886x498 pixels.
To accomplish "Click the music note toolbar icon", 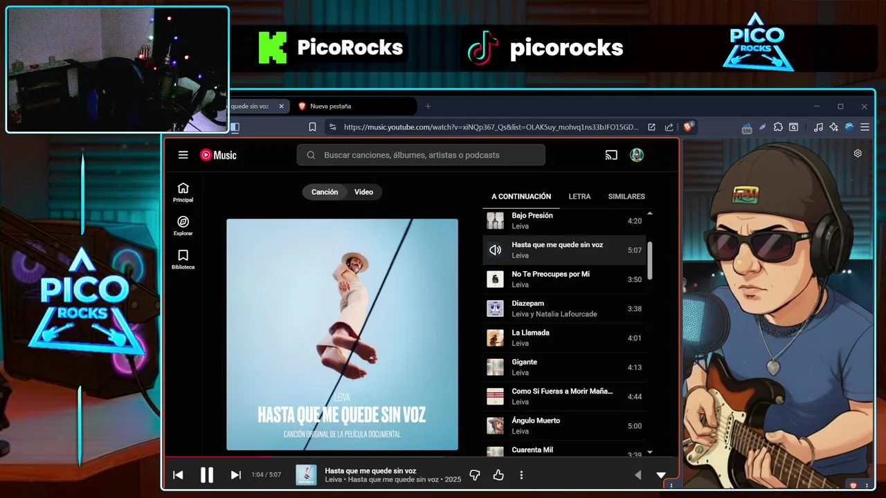I will [x=818, y=127].
